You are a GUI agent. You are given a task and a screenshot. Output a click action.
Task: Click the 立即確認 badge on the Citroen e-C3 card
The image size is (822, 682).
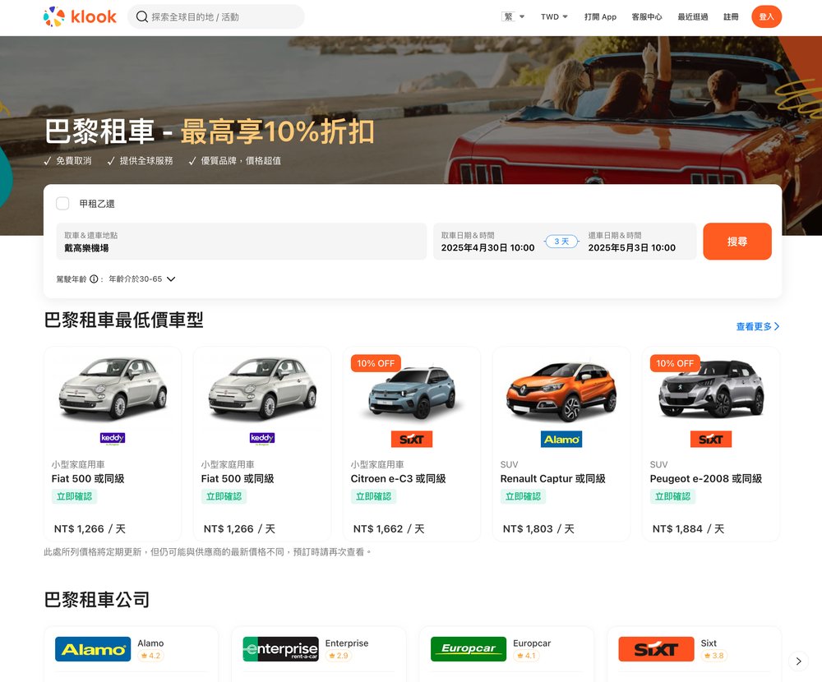[x=374, y=496]
